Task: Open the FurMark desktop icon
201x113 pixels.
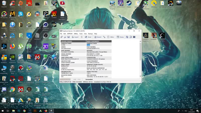Action: click(54, 15)
